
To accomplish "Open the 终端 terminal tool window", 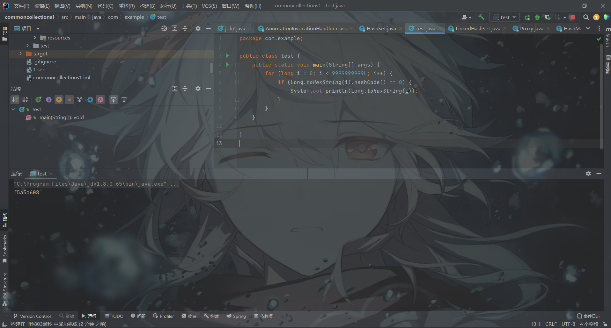I will coord(189,316).
